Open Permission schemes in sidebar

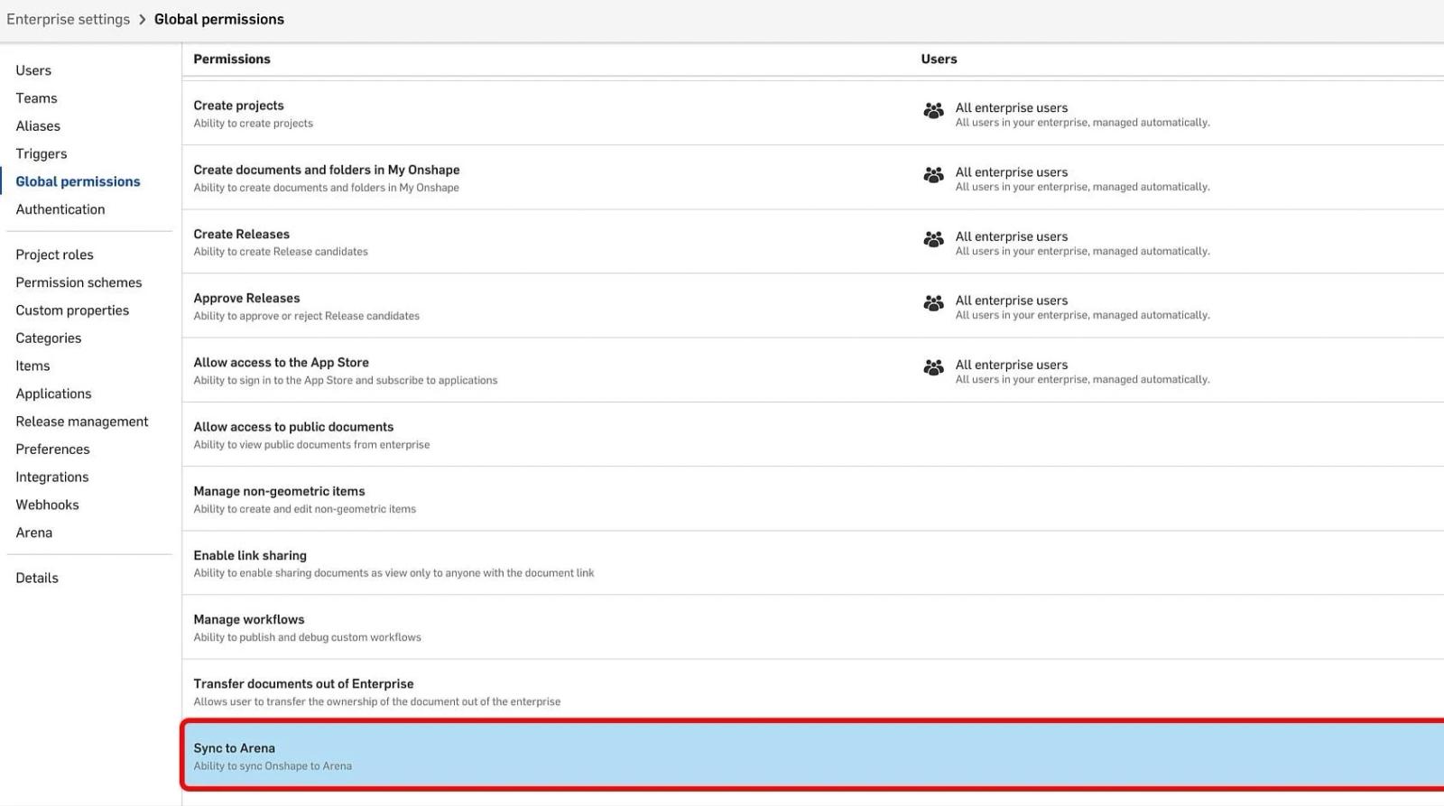point(79,283)
